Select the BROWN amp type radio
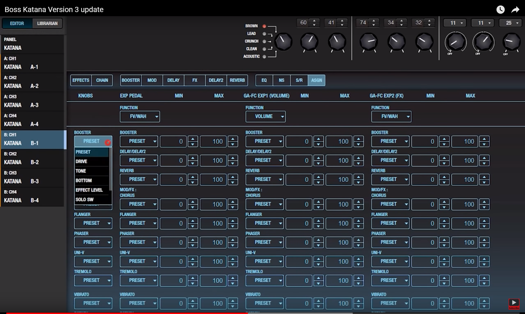 point(264,26)
